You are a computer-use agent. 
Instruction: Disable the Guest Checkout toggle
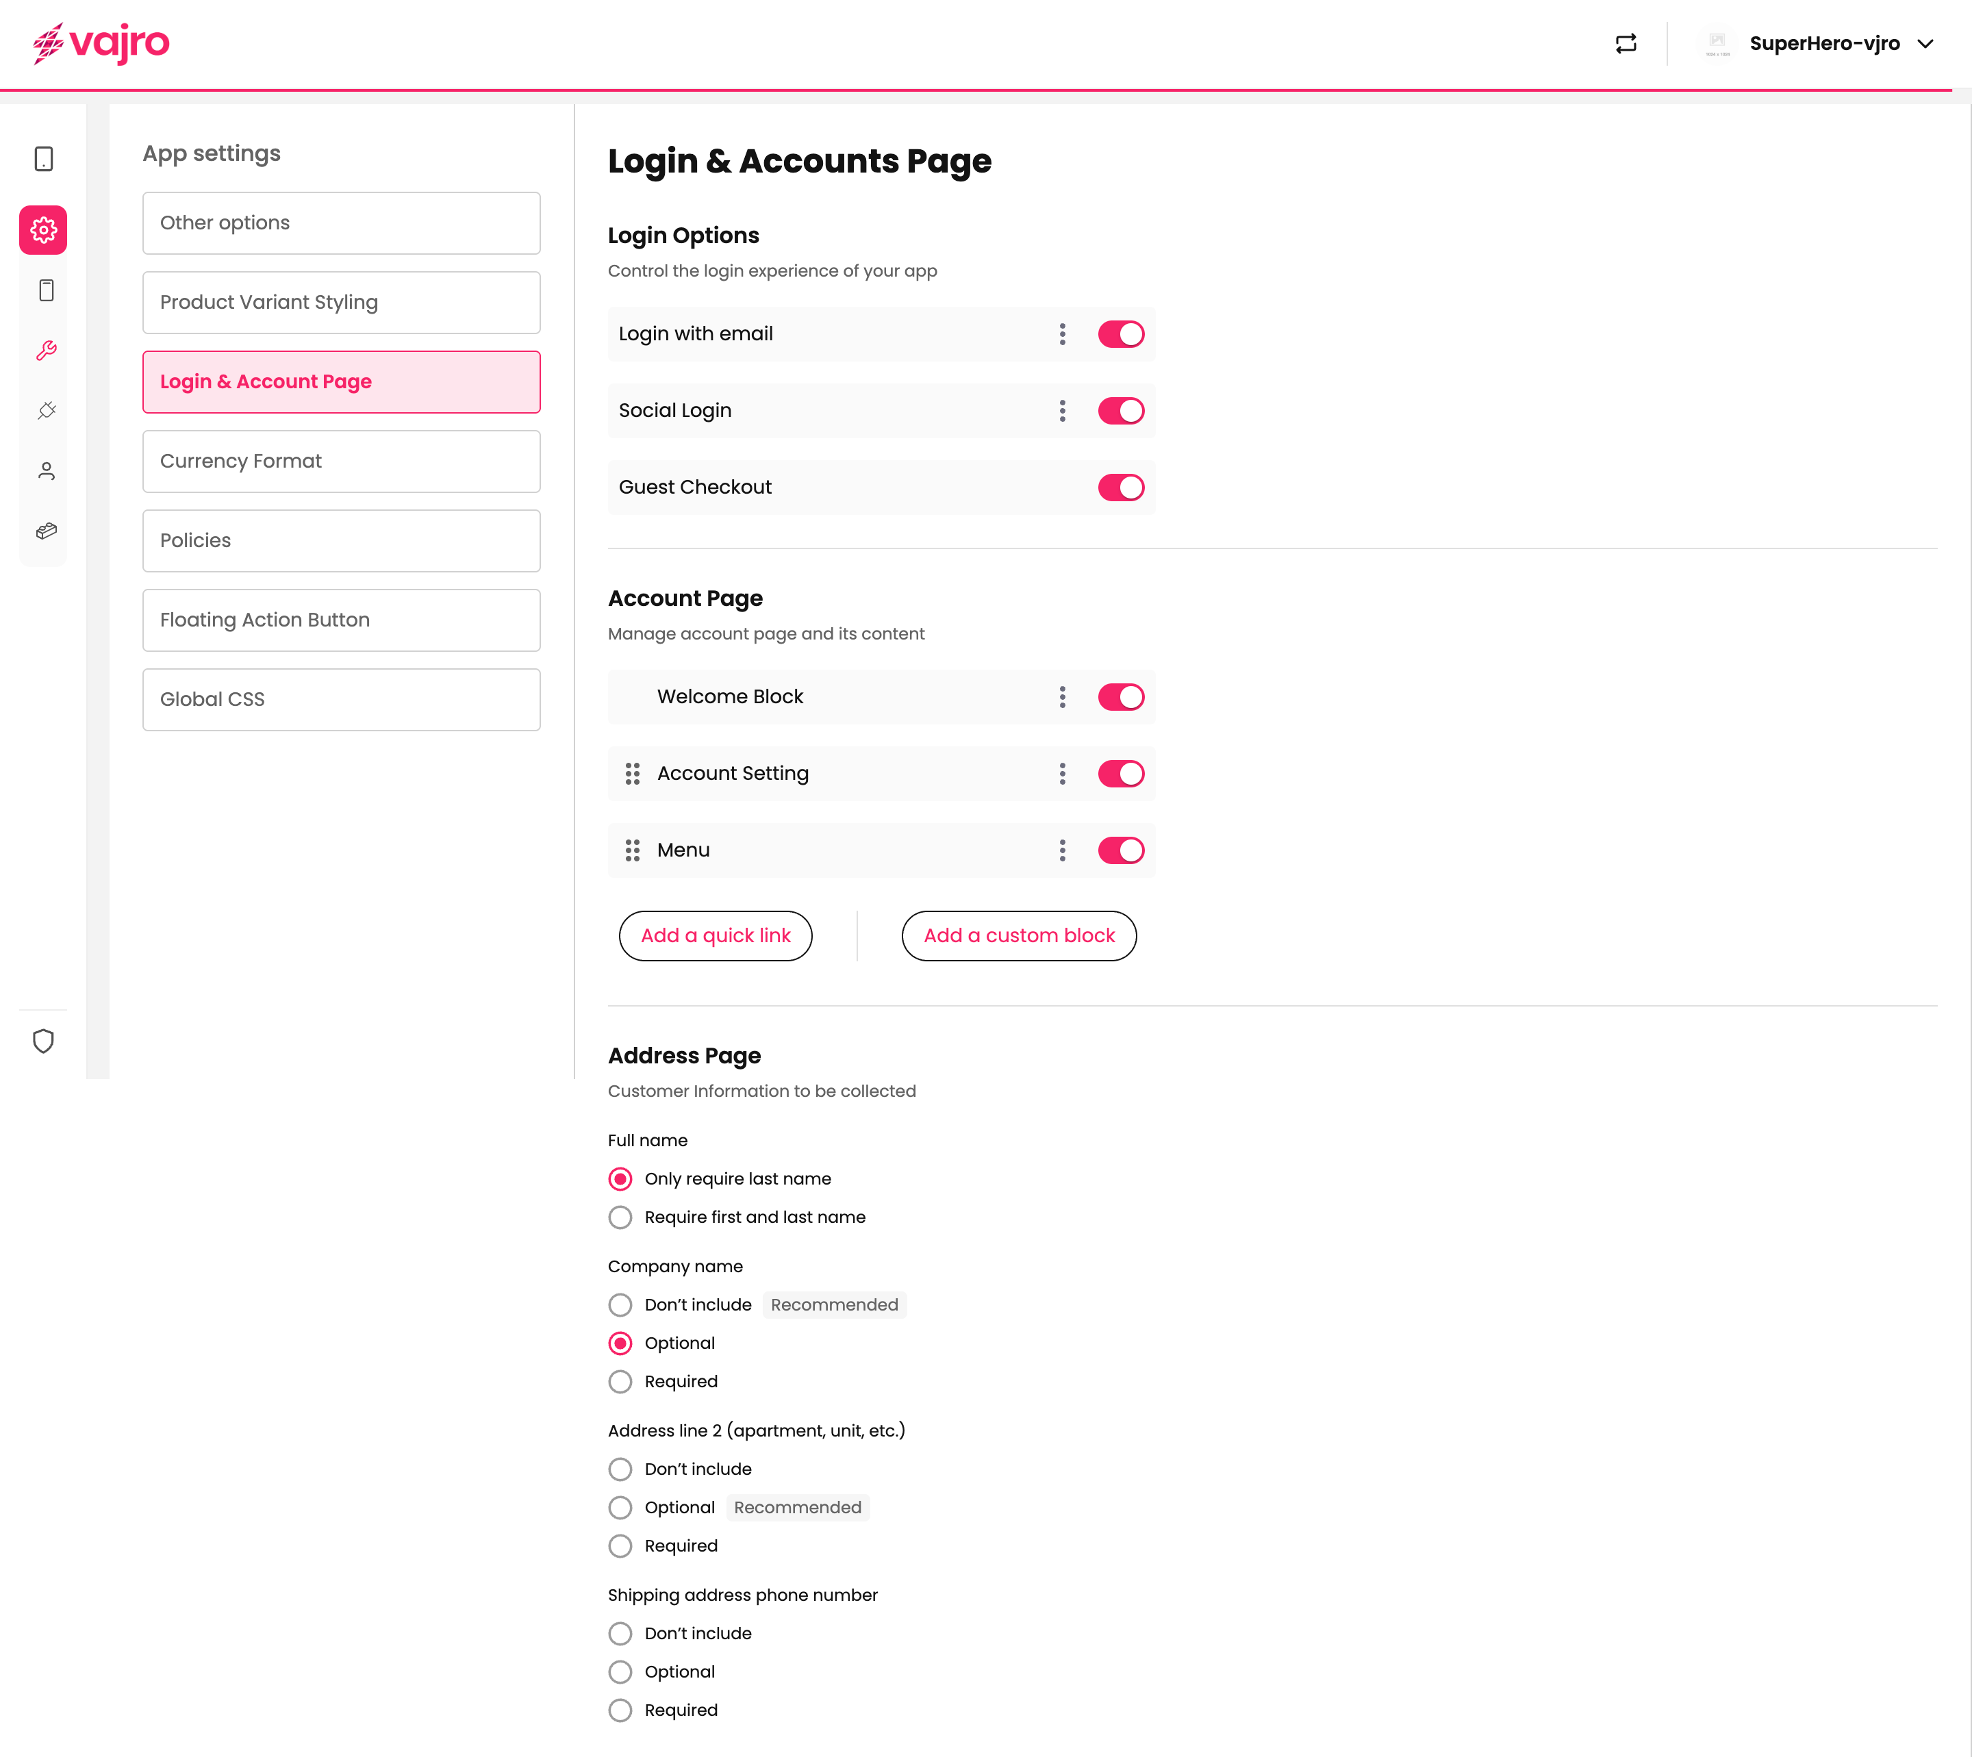click(1121, 488)
